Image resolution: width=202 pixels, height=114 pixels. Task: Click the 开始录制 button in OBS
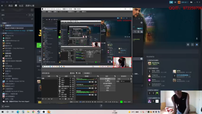pyautogui.click(x=108, y=81)
